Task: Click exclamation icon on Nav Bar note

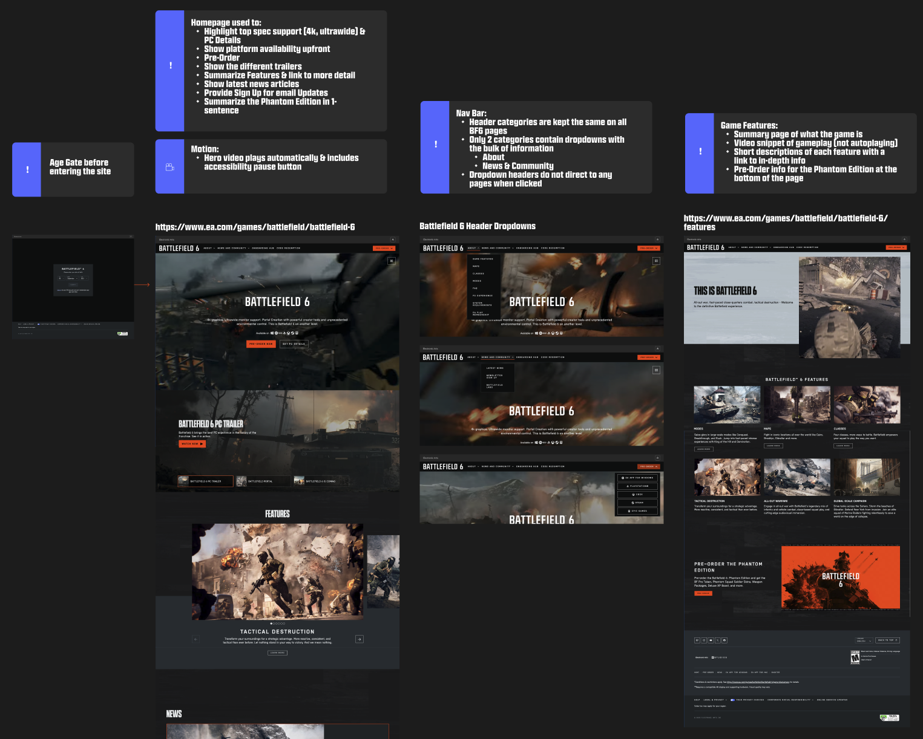Action: pos(435,144)
